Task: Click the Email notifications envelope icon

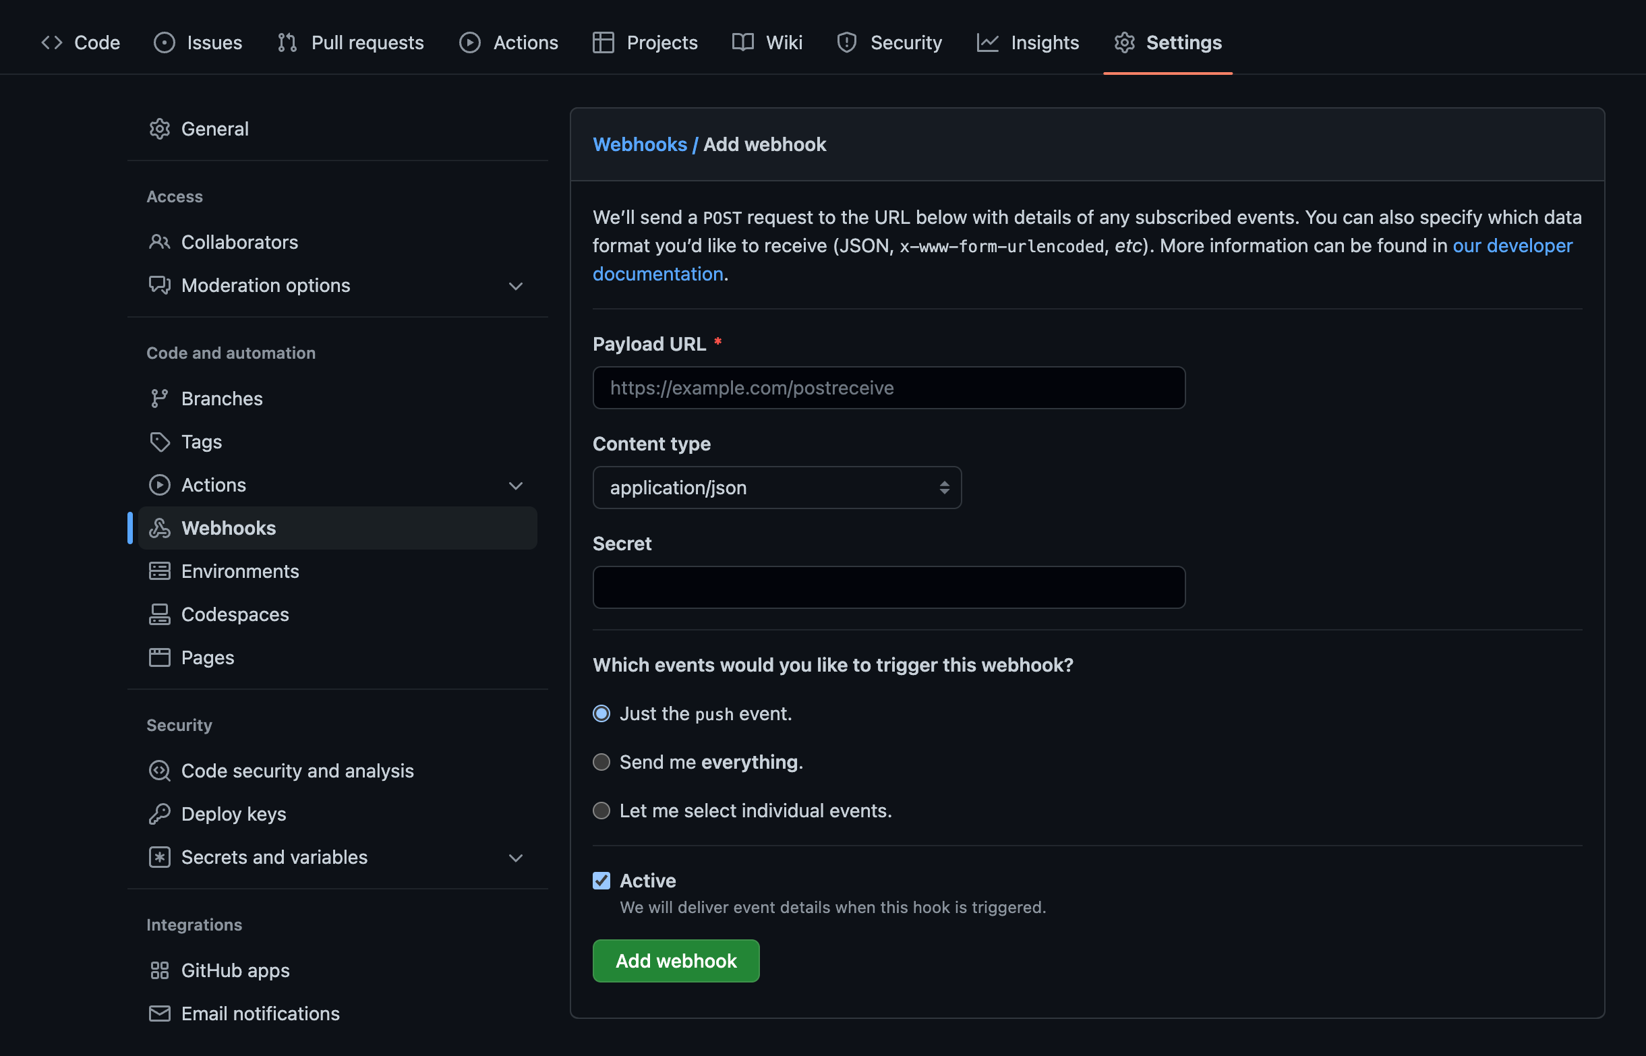Action: tap(159, 1014)
